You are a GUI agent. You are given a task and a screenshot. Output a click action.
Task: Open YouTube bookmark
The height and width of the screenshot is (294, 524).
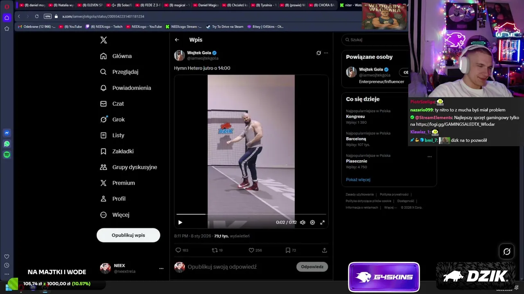coord(70,27)
